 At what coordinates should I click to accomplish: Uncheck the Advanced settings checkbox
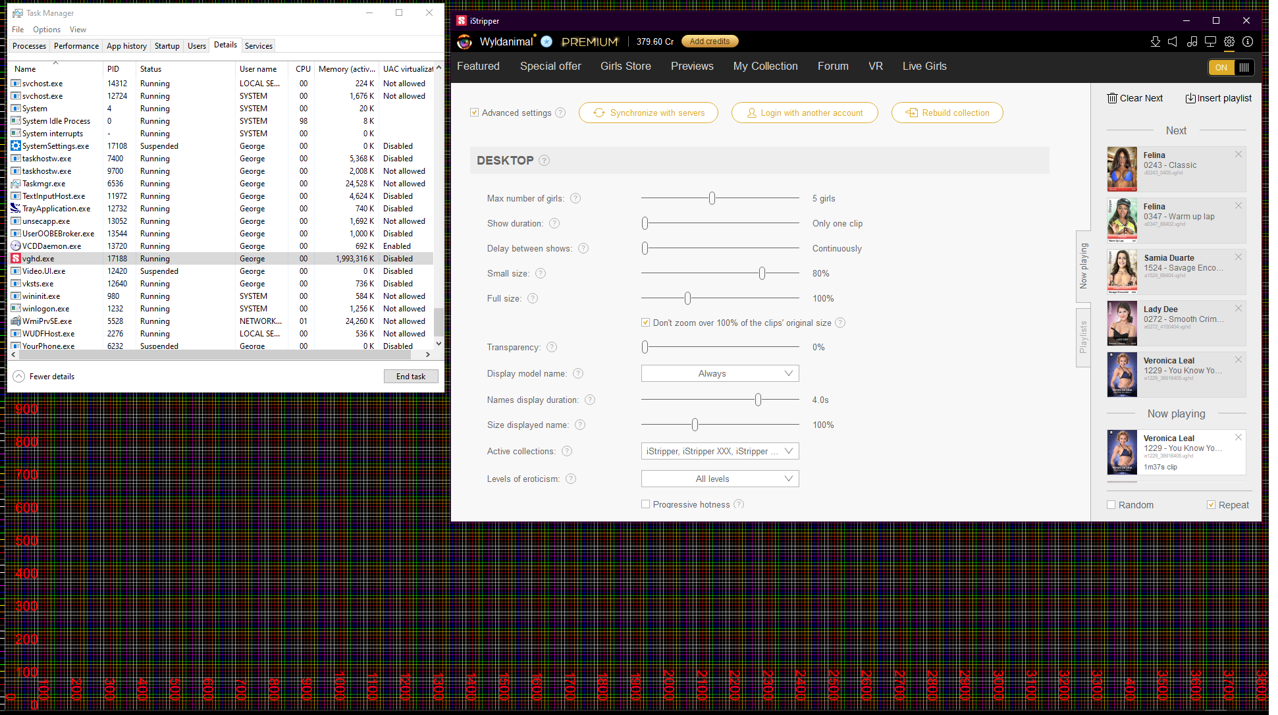click(x=474, y=113)
